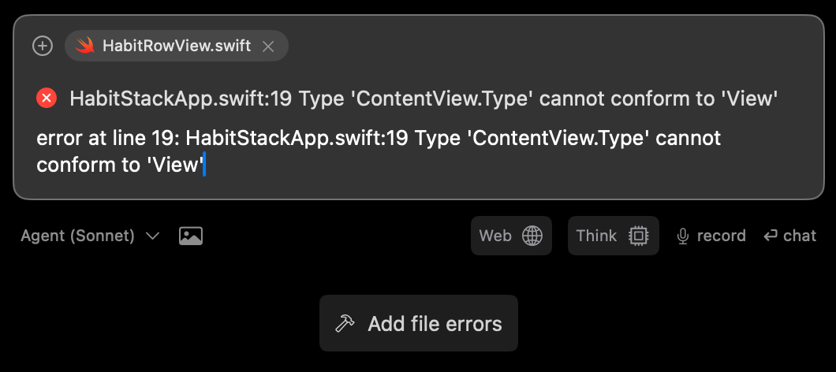Click the plus icon to add context
Viewport: 836px width, 372px height.
coord(43,46)
